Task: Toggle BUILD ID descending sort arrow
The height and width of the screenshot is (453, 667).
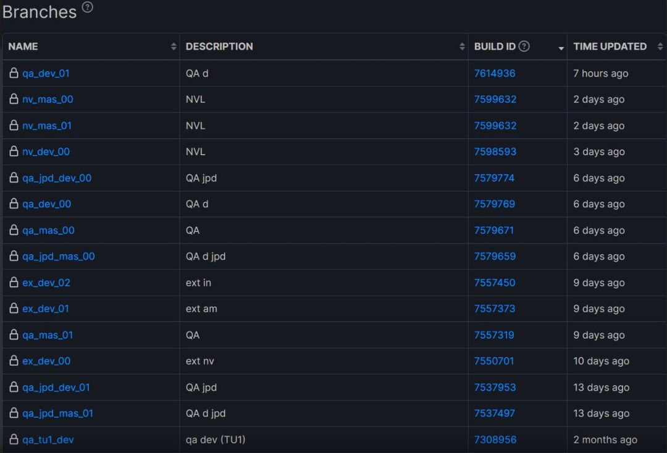Action: (561, 48)
